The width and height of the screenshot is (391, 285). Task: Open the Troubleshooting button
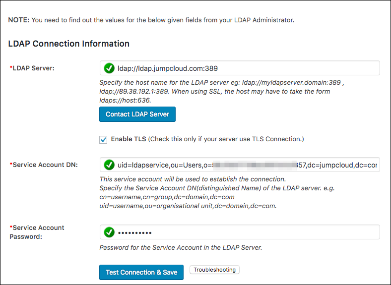click(x=215, y=270)
